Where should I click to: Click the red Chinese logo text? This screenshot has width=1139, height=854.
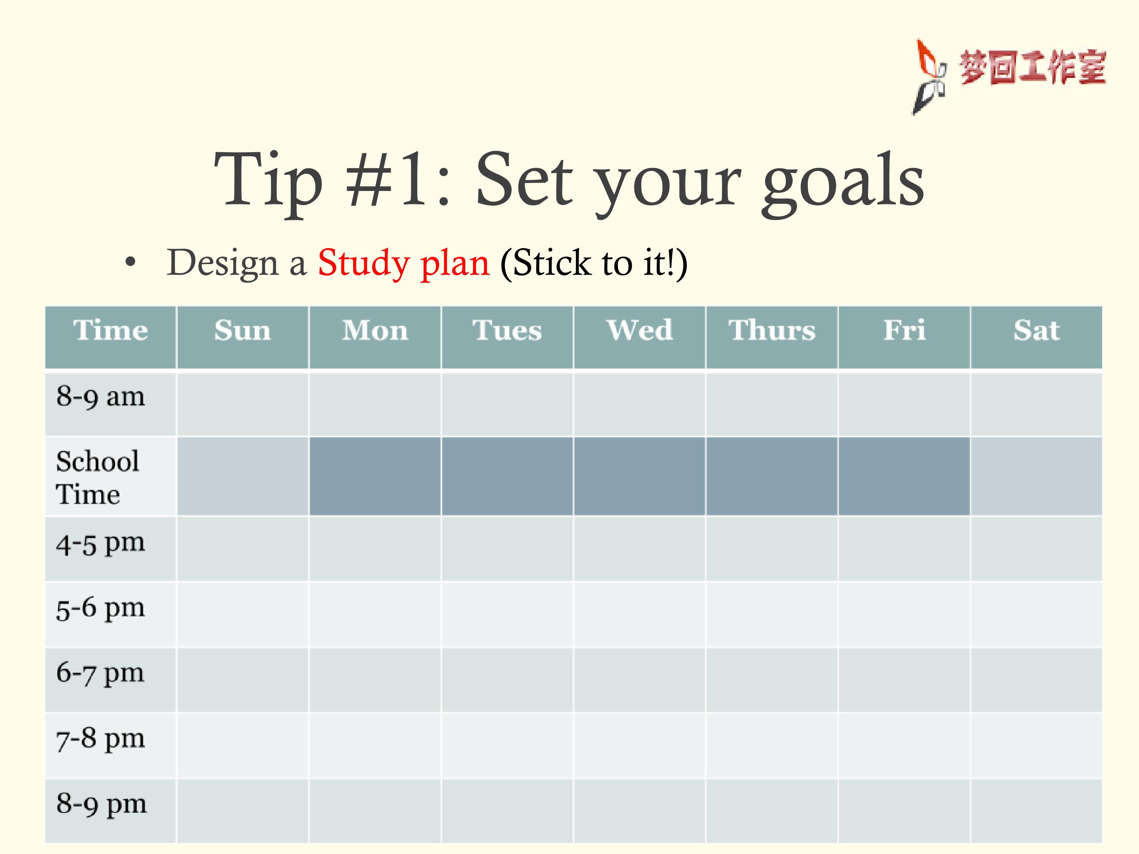[1032, 68]
